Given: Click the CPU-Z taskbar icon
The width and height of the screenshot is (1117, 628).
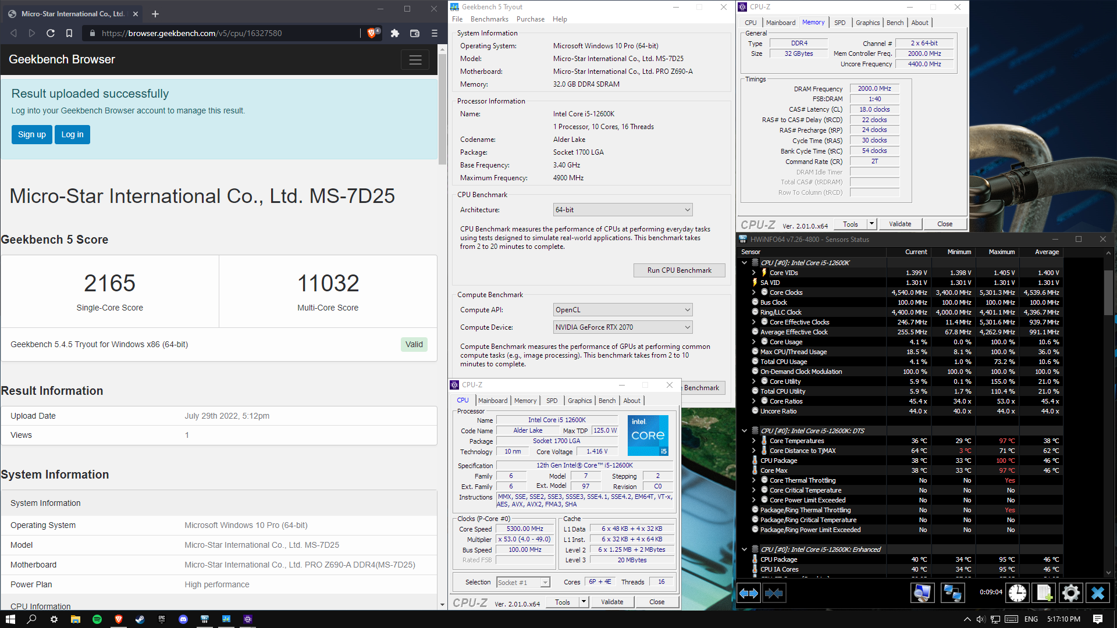Looking at the screenshot, I should [x=248, y=619].
